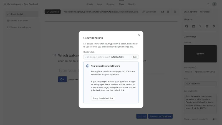The width and height of the screenshot is (222, 125).
Task: Click the Tour Feedback breadcrumb
Action: (x=31, y=4)
